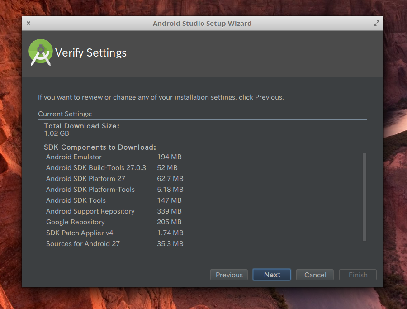Image resolution: width=407 pixels, height=309 pixels.
Task: Go back with the Previous button
Action: [x=229, y=275]
